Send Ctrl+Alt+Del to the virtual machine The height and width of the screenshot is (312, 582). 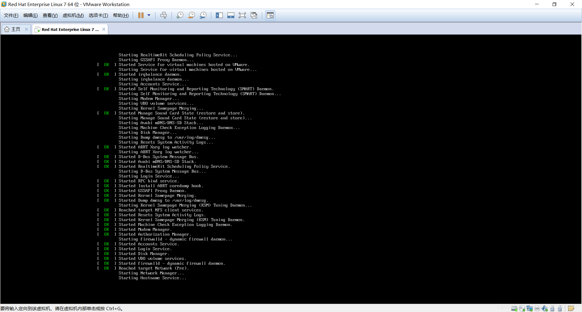164,15
